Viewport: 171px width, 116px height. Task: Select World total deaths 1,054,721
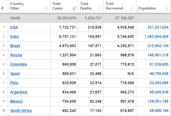click(x=93, y=18)
